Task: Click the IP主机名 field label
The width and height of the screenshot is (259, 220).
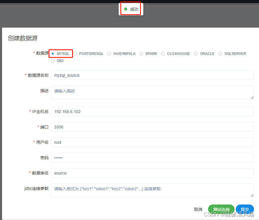Action: click(x=40, y=112)
